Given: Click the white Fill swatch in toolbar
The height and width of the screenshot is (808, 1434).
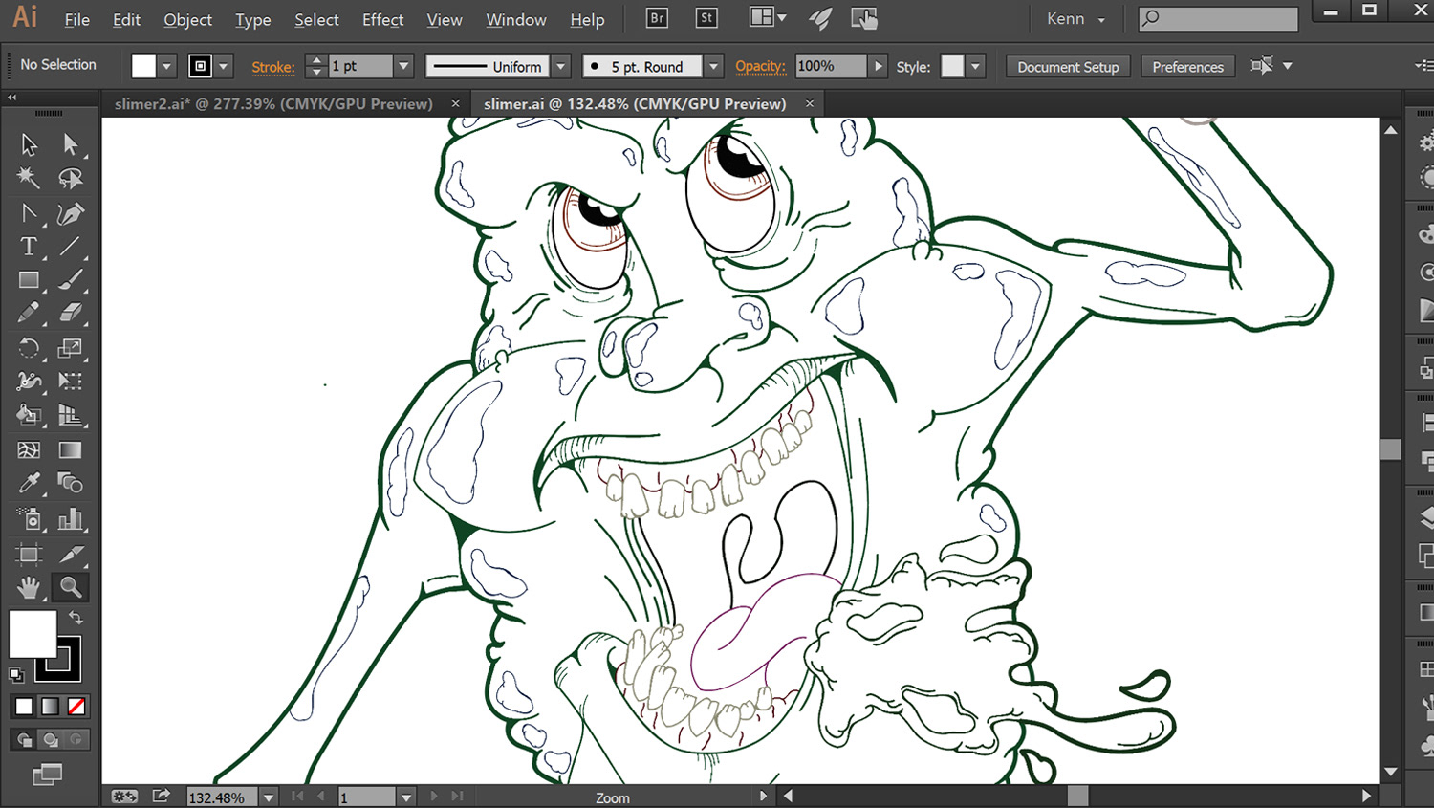Looking at the screenshot, I should point(33,634).
